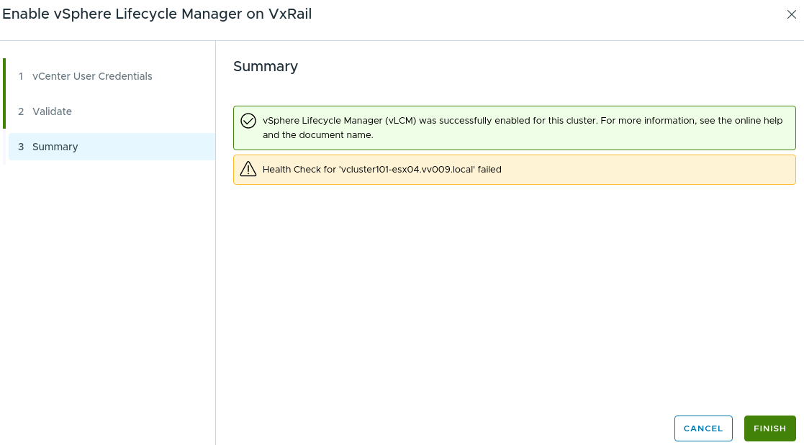
Task: Click the success checkmark icon
Action: (x=248, y=121)
